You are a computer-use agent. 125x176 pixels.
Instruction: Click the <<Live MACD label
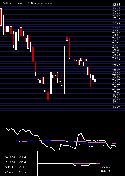coord(105,169)
